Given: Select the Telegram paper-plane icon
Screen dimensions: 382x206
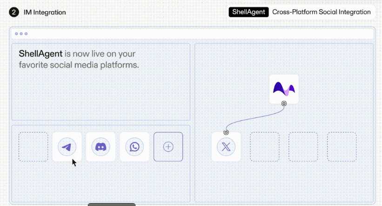Looking at the screenshot, I should point(67,147).
